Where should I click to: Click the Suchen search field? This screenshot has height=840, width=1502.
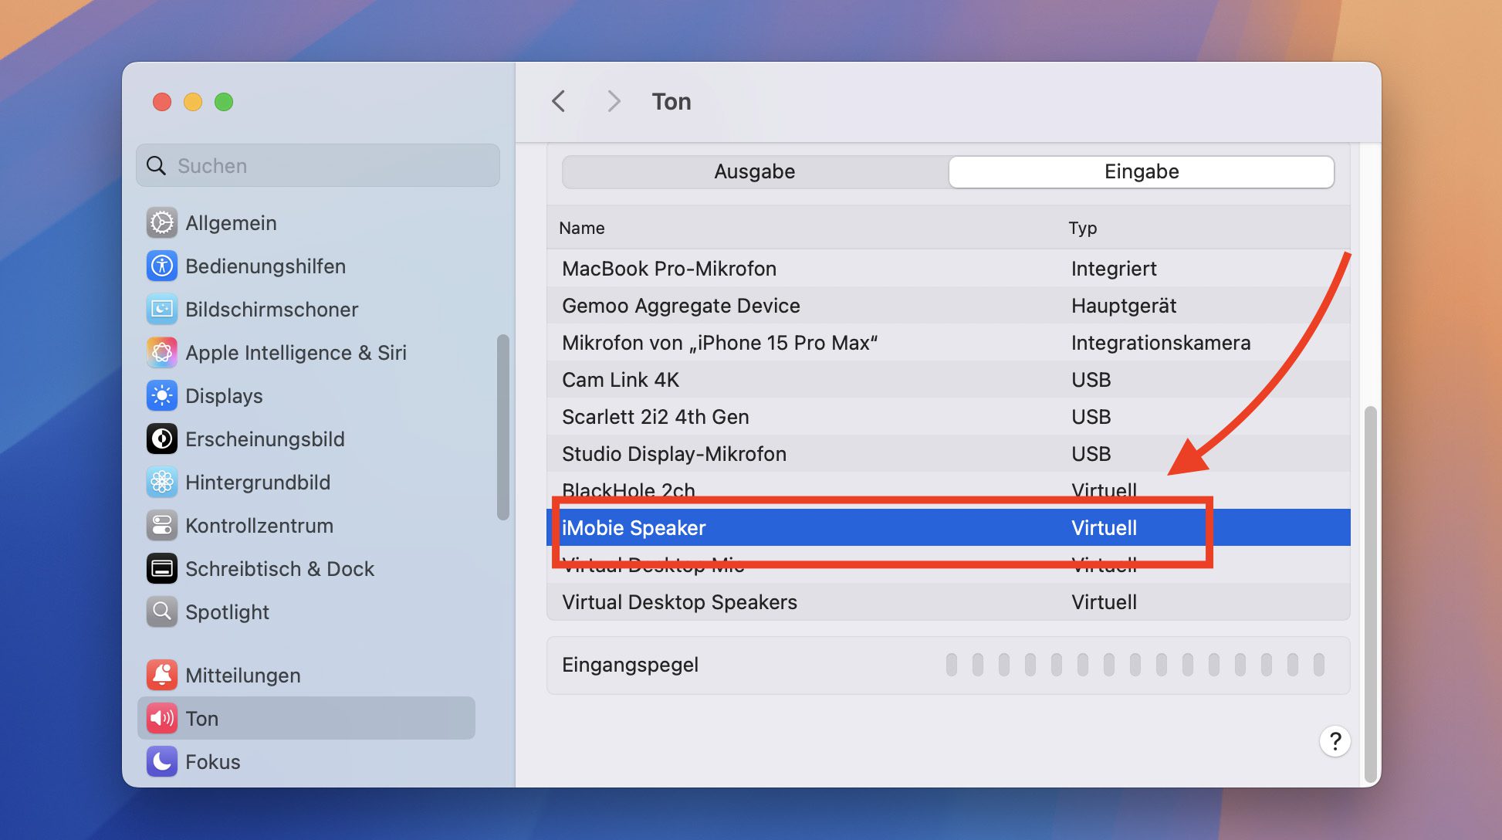[x=318, y=166]
